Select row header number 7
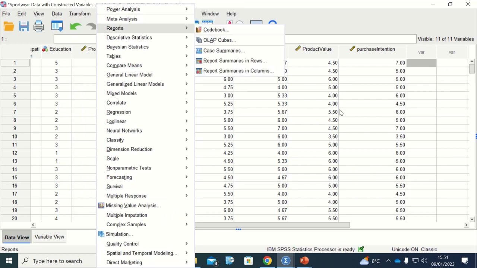The width and height of the screenshot is (477, 268). coord(15,112)
